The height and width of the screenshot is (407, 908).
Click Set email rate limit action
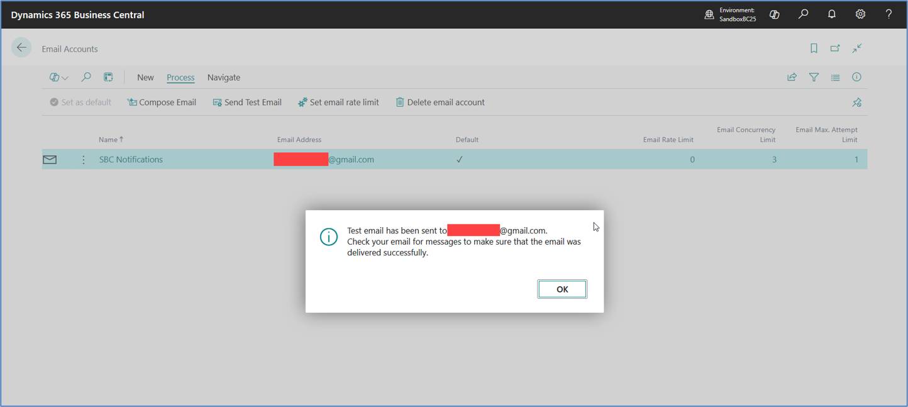pyautogui.click(x=338, y=102)
